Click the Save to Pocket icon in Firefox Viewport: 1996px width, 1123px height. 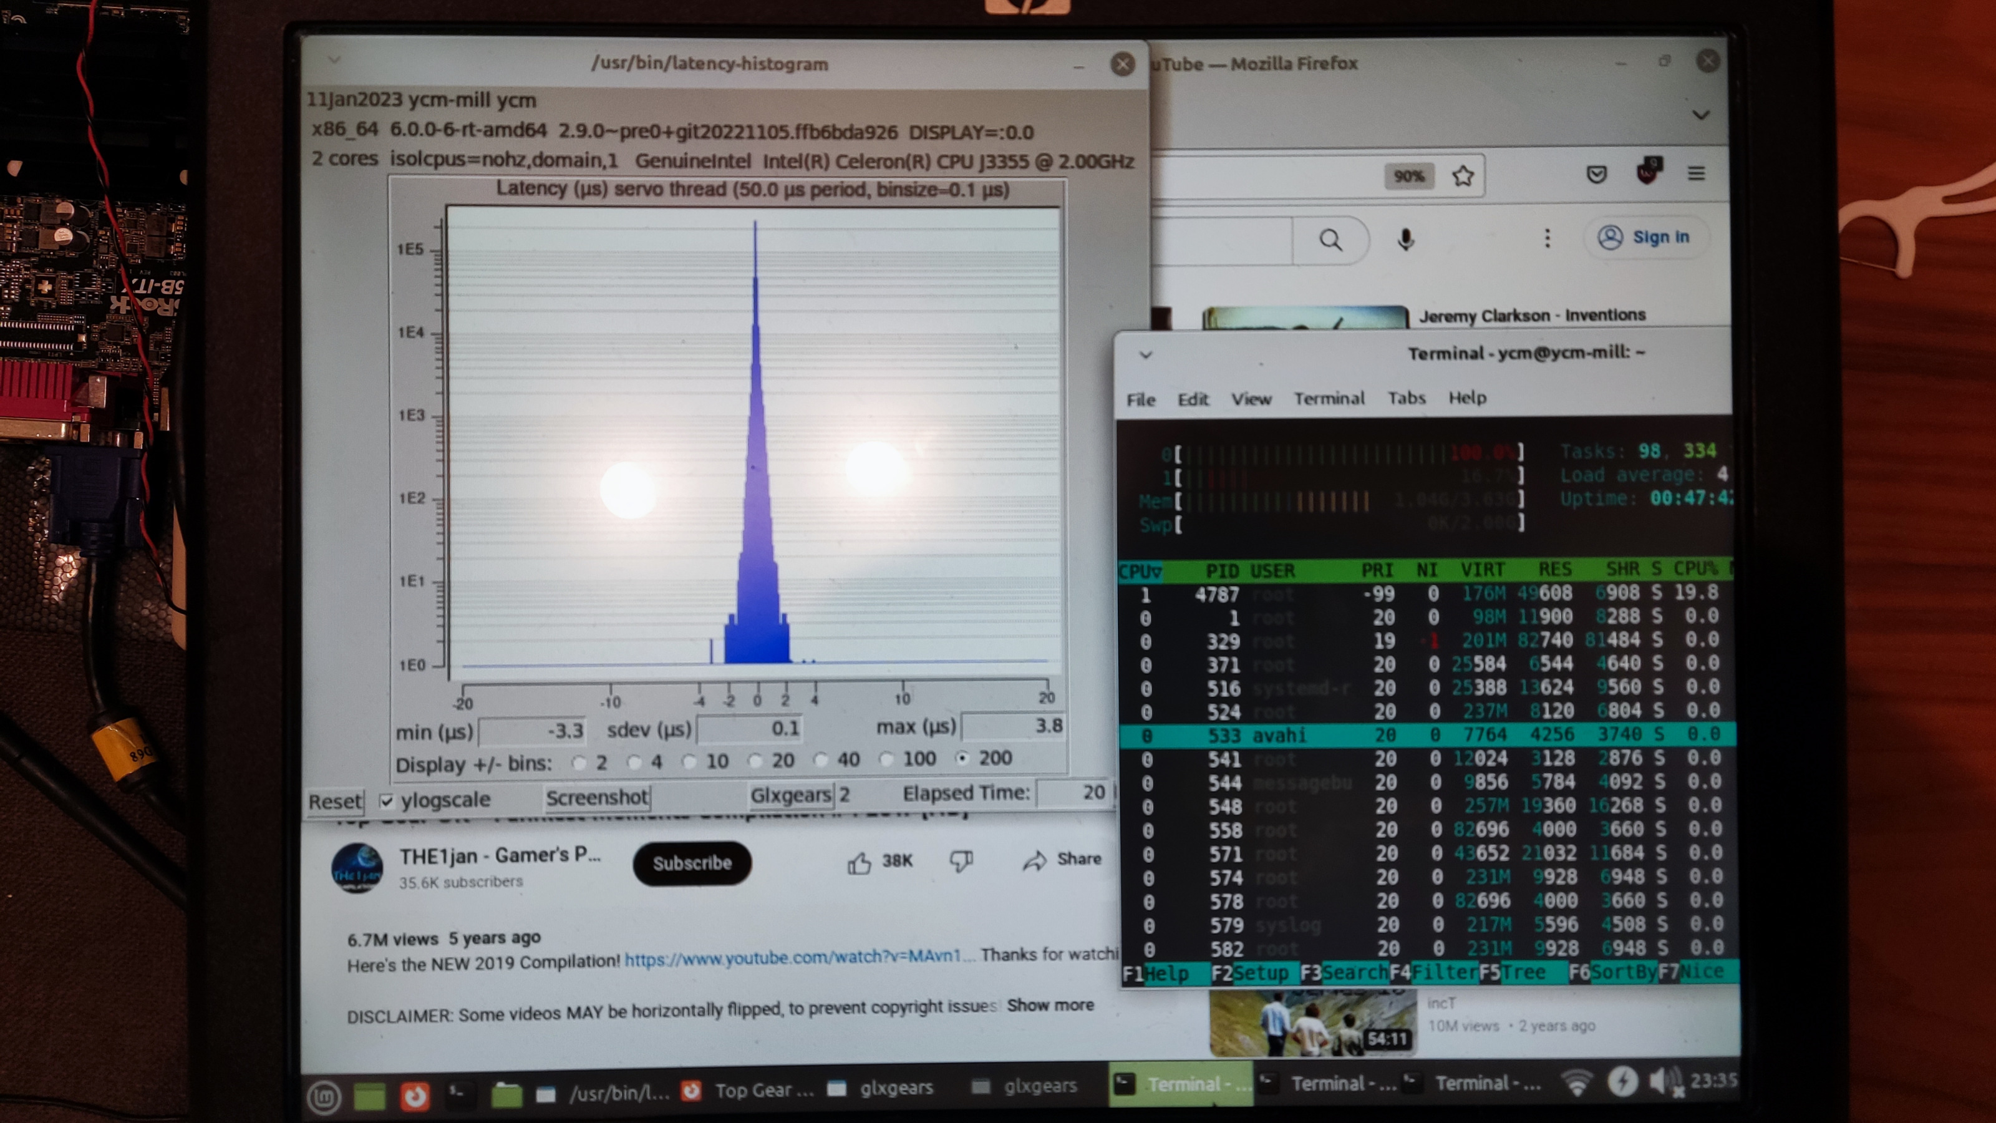[1596, 173]
